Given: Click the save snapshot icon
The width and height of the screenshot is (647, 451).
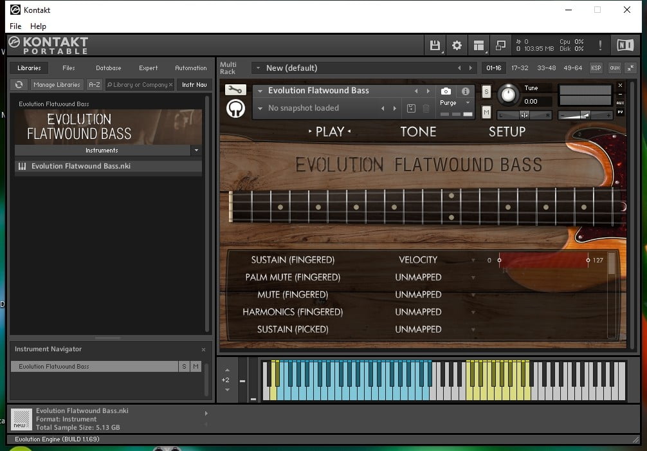Looking at the screenshot, I should (411, 108).
